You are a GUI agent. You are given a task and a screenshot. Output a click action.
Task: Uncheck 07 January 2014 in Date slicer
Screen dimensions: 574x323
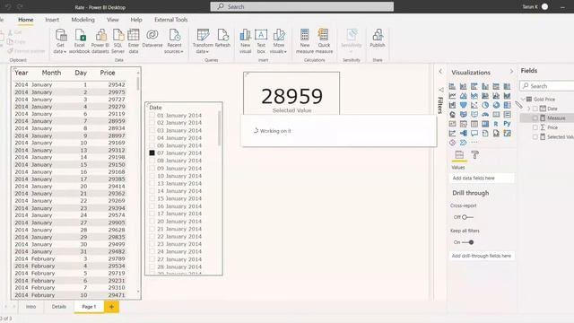[152, 153]
